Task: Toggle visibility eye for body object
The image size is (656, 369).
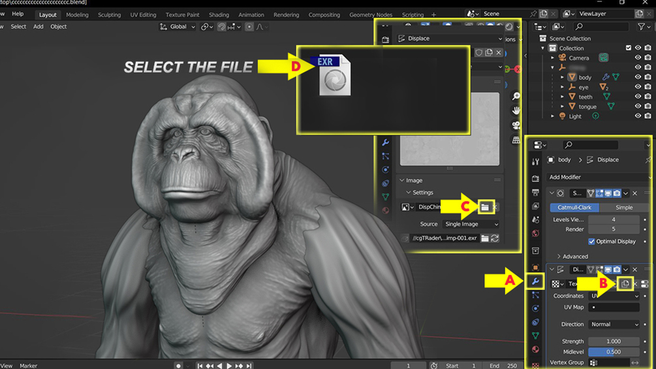Action: [638, 77]
